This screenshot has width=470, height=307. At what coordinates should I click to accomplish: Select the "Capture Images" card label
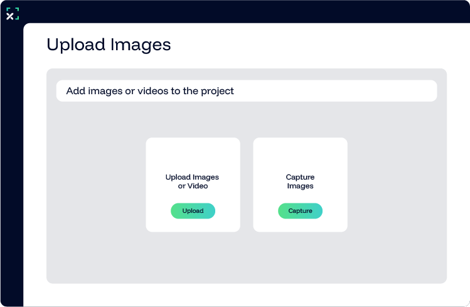pos(300,181)
